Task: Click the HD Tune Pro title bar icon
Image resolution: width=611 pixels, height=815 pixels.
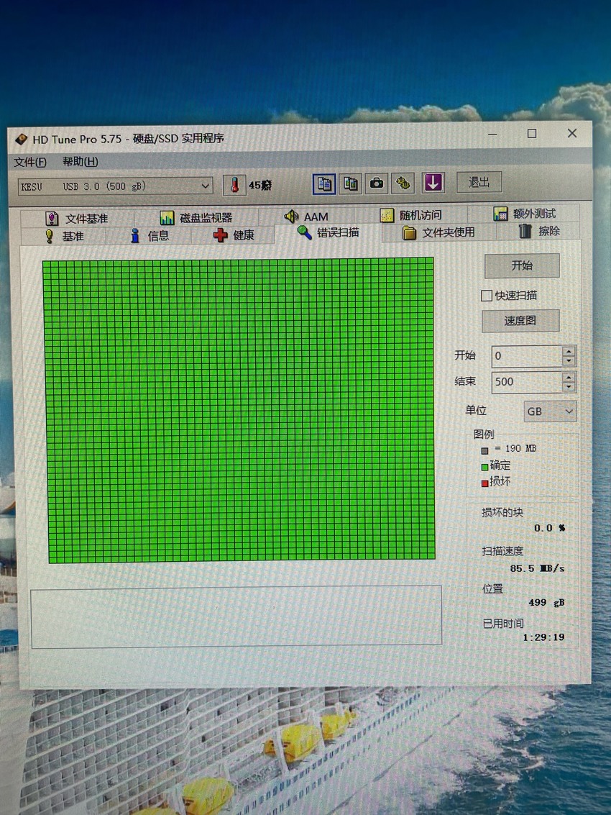Action: pyautogui.click(x=22, y=140)
